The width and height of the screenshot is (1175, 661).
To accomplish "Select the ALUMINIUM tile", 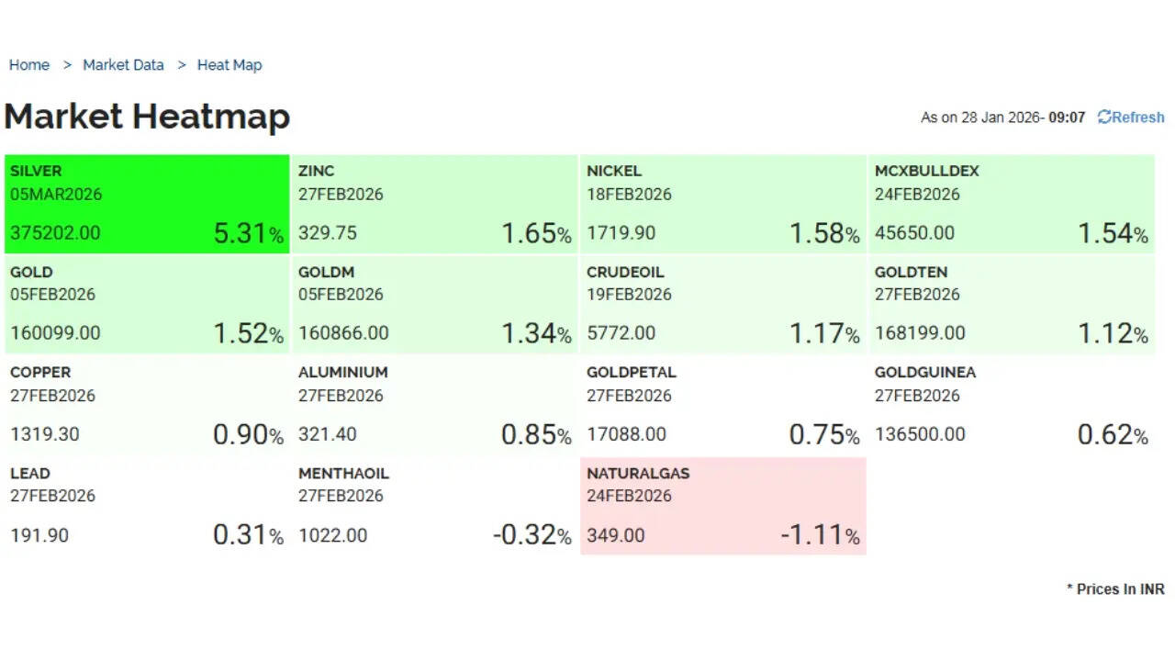I will click(434, 405).
